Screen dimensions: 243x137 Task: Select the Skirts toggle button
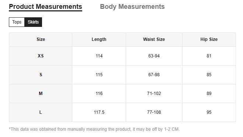click(x=33, y=22)
